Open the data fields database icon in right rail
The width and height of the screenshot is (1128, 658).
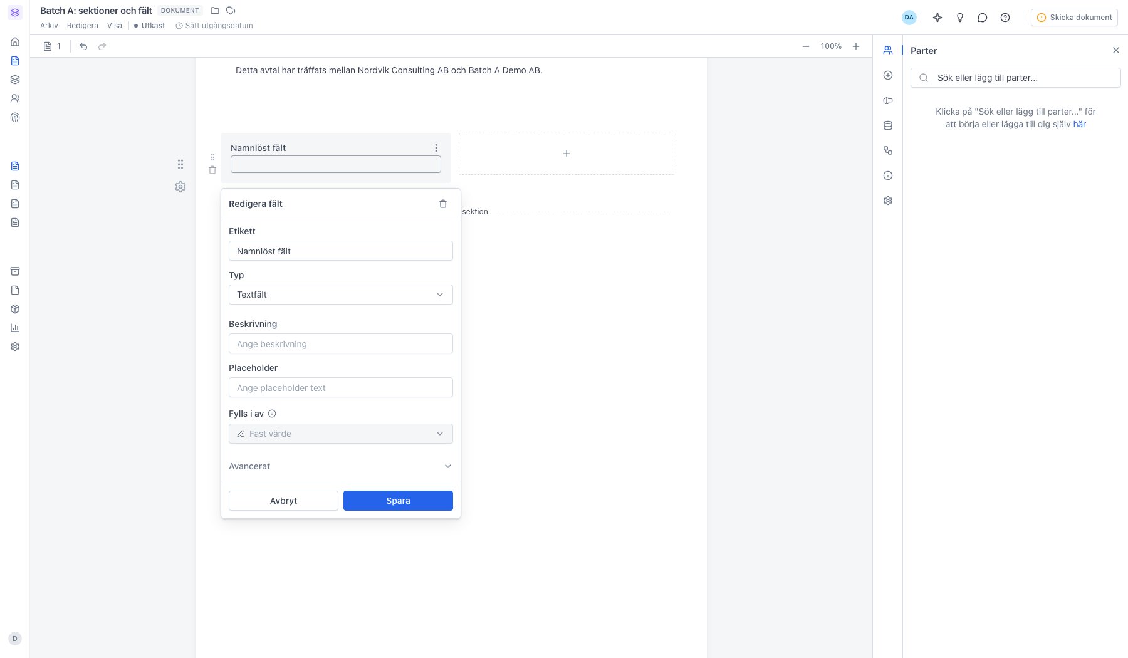[x=888, y=125]
